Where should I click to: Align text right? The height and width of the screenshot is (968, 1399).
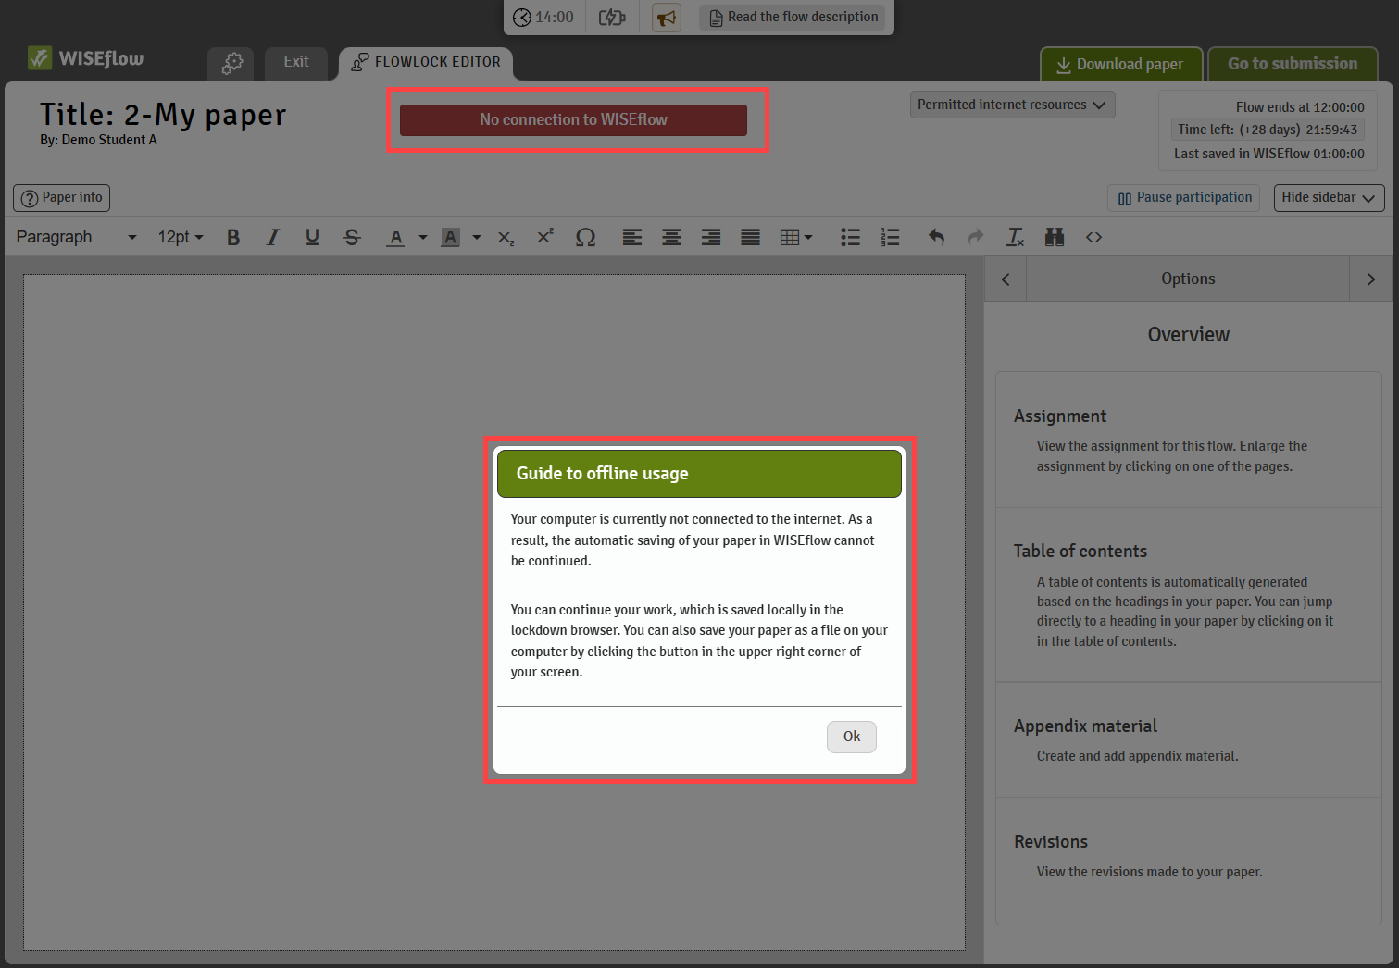[711, 238]
